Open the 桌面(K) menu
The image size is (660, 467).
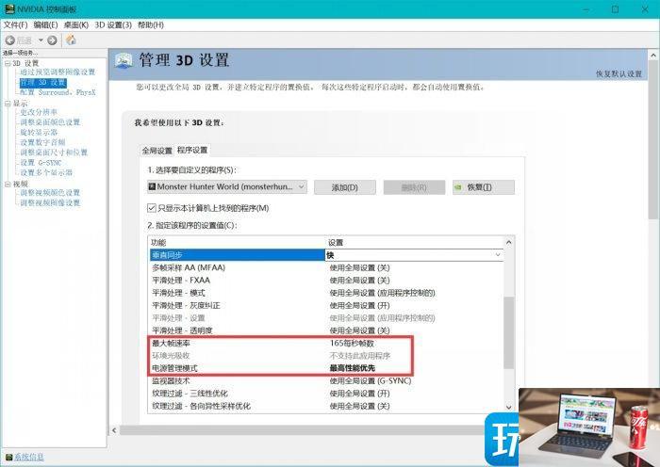pyautogui.click(x=75, y=25)
